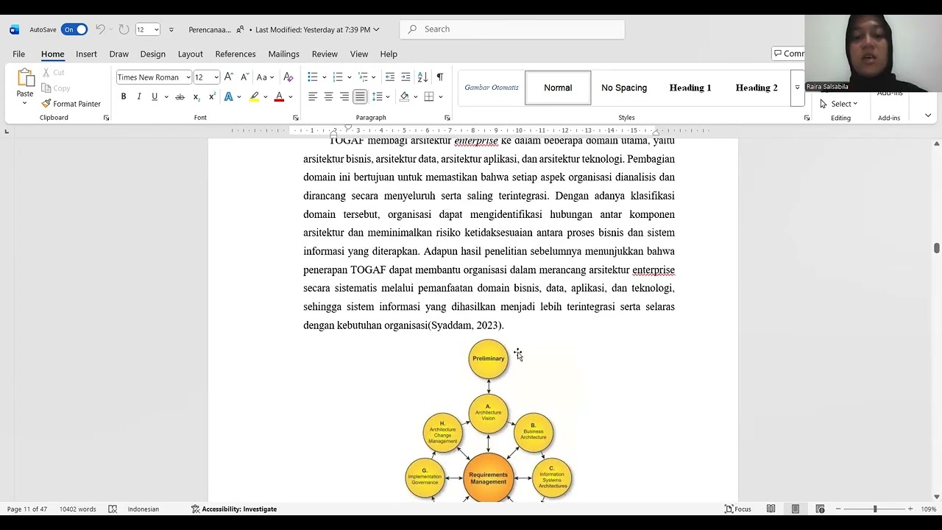942x530 pixels.
Task: Switch to the Insert tab
Action: pos(86,54)
